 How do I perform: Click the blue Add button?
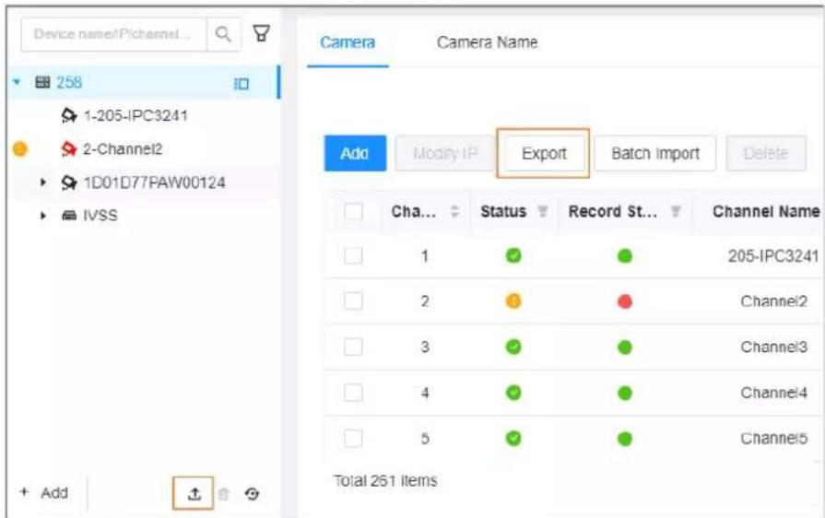click(x=355, y=154)
